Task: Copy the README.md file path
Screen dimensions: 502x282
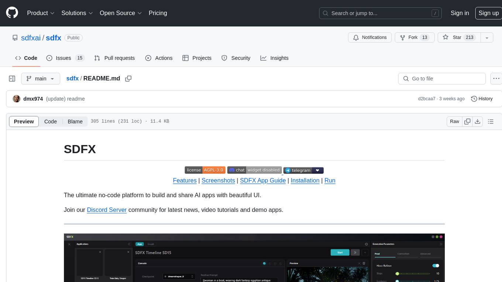Action: [x=128, y=79]
